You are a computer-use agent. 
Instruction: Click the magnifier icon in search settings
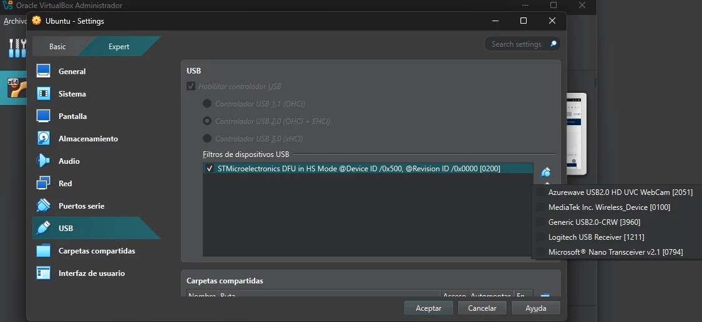[553, 44]
